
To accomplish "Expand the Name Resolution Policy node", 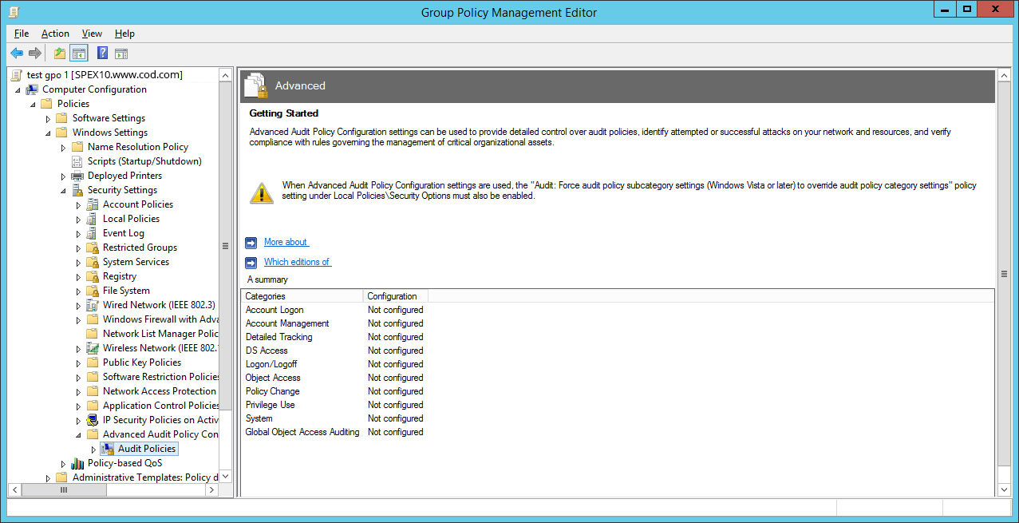I will tap(63, 147).
